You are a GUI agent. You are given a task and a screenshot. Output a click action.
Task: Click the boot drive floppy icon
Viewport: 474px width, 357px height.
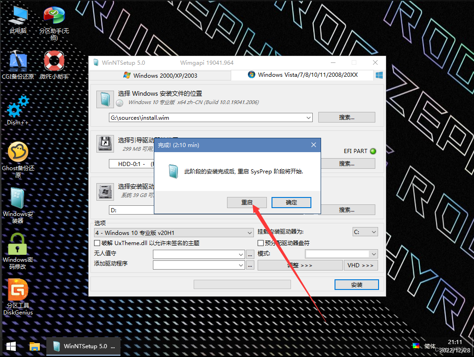tap(105, 143)
